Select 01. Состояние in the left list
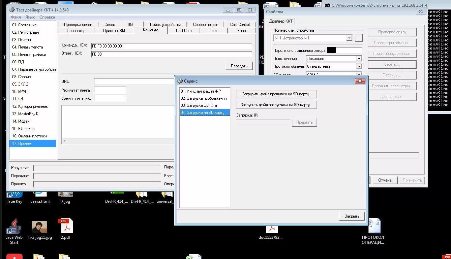The width and height of the screenshot is (451, 259). tap(33, 25)
